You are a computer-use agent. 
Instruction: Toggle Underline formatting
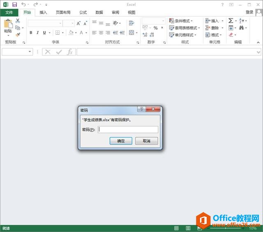point(44,33)
